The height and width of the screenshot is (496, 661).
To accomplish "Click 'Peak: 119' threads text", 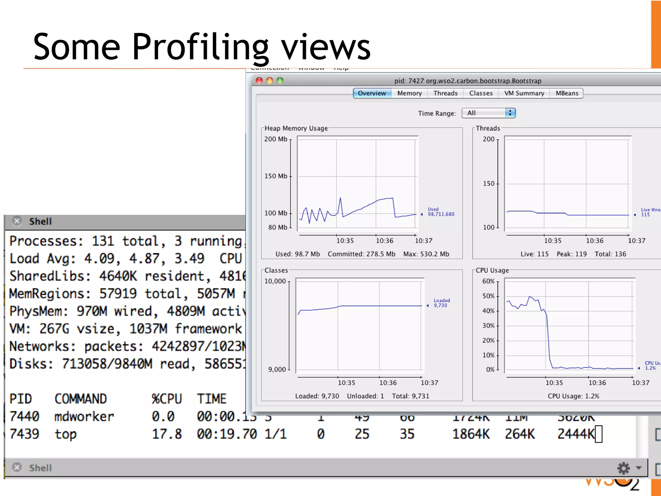I will click(x=572, y=254).
